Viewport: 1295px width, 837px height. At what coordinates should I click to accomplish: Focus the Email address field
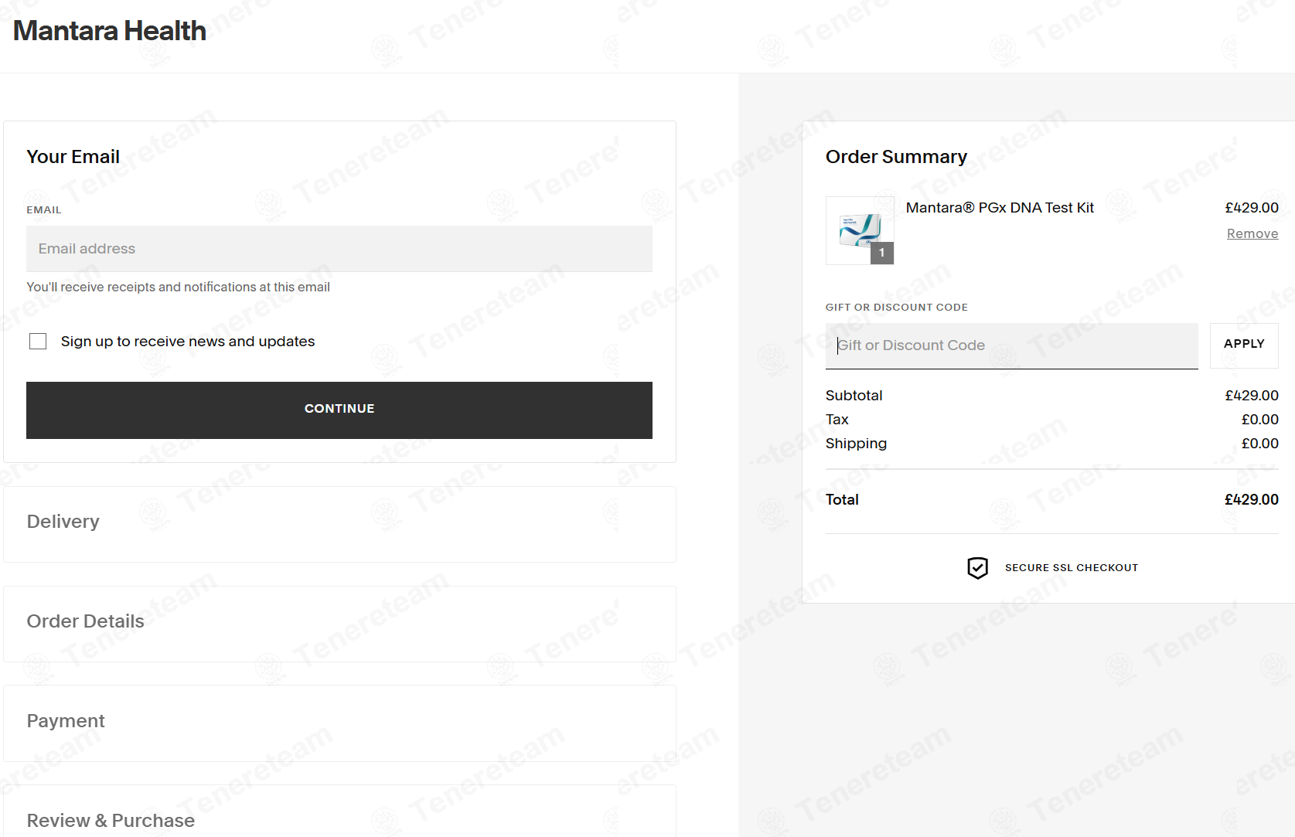click(339, 249)
